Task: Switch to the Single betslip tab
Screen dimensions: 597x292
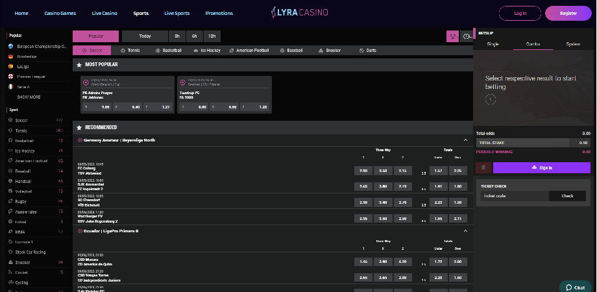Action: pos(493,44)
